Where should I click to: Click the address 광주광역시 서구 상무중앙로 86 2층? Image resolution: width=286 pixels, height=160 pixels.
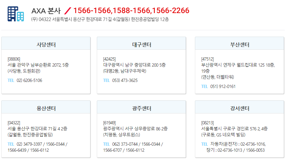coord(135,129)
